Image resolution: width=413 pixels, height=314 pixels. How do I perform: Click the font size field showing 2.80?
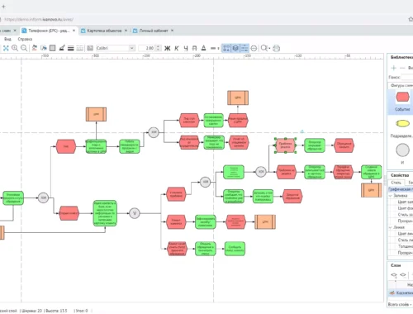click(147, 48)
